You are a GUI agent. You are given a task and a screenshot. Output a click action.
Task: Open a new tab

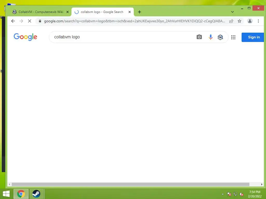pyautogui.click(x=139, y=12)
